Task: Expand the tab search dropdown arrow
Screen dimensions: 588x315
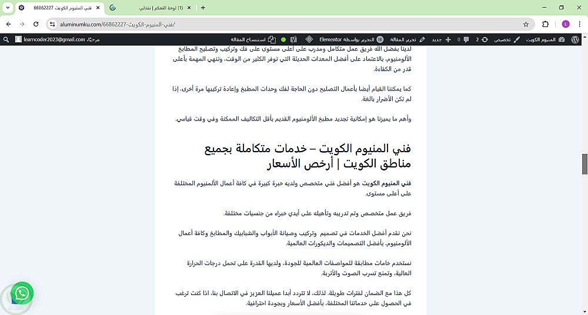Action: (8, 8)
